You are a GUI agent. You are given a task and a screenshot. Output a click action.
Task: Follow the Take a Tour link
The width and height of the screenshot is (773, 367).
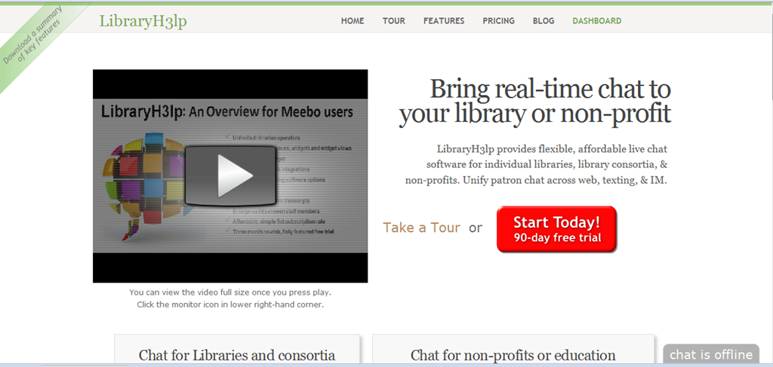[421, 228]
